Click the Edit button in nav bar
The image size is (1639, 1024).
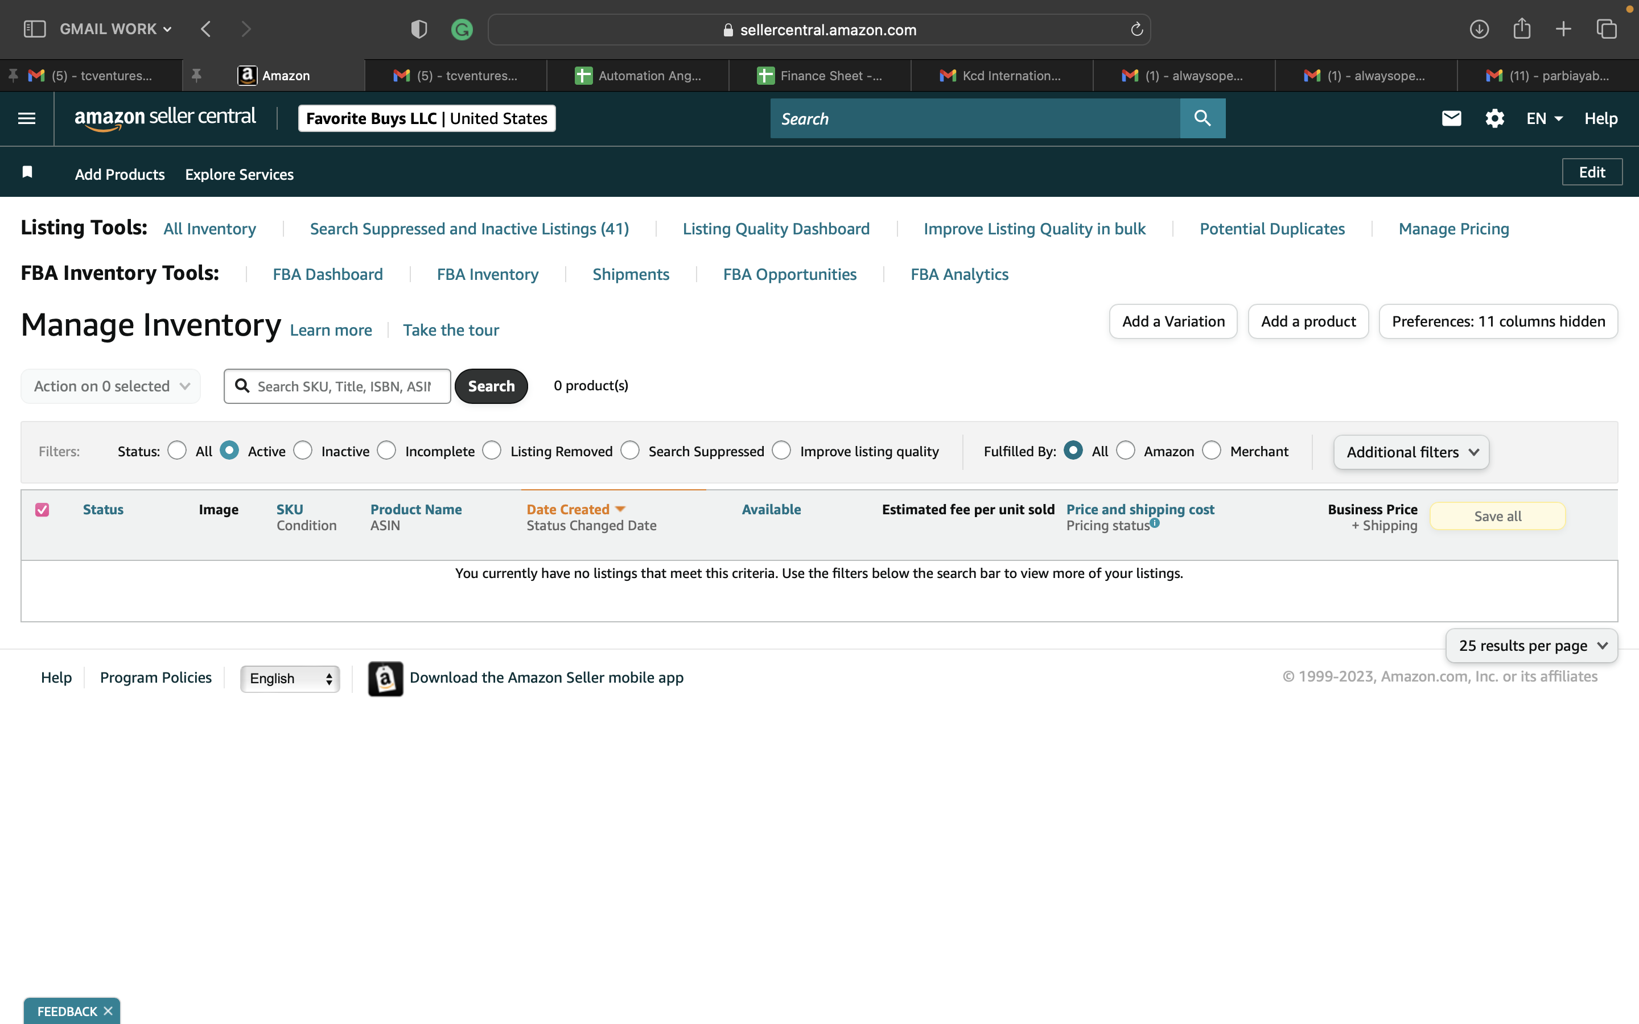point(1592,172)
